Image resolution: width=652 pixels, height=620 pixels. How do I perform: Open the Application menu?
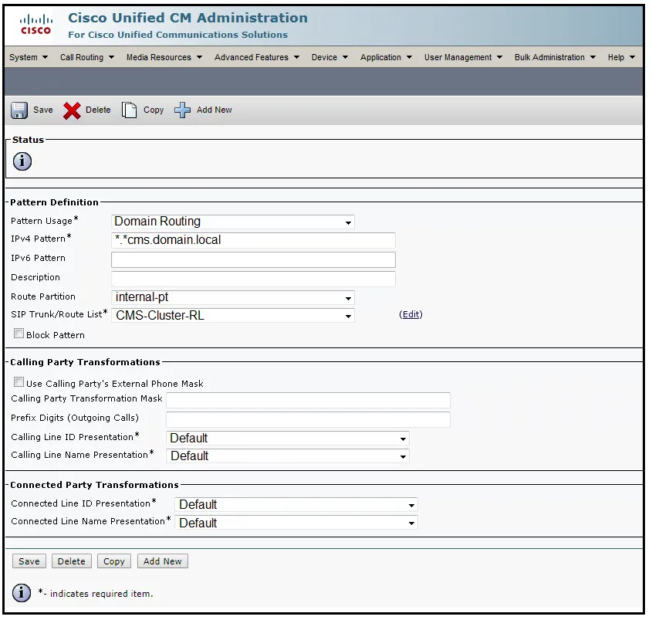(386, 57)
